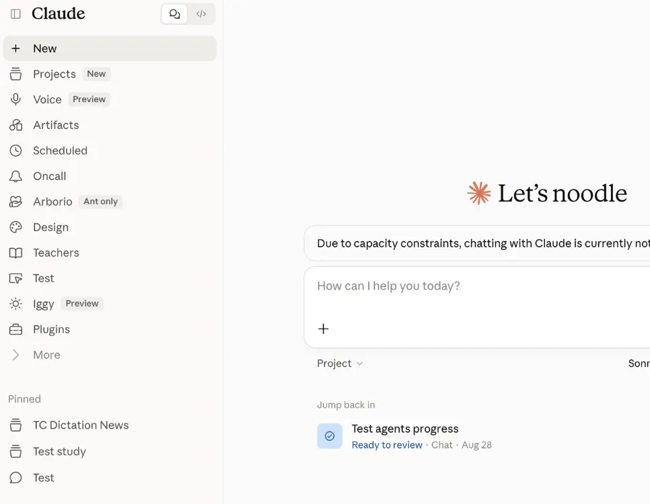Click the Ready to review link
This screenshot has width=650, height=504.
click(x=387, y=445)
